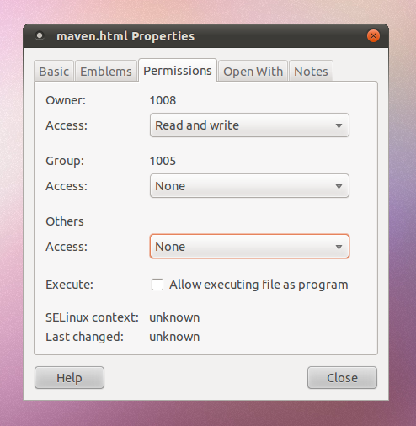Enable Allow executing file as program
Screen dimensions: 416x426
(x=157, y=285)
